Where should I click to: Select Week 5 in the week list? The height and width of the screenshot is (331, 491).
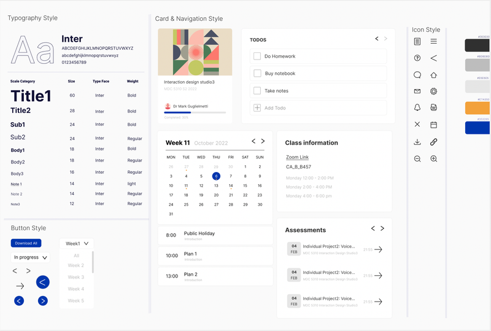point(75,300)
